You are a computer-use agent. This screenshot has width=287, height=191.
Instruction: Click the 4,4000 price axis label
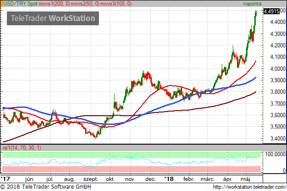[278, 22]
